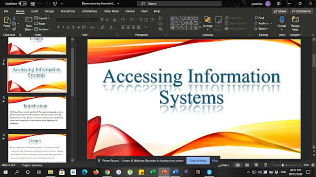
Task: Select the star shape in gallery
Action: click(195, 28)
